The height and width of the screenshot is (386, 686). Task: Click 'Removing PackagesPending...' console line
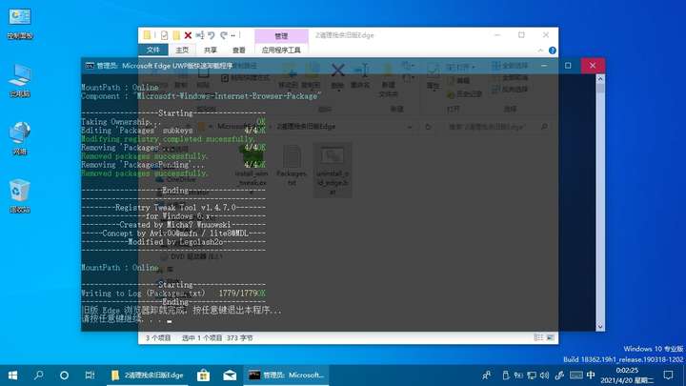tap(143, 165)
